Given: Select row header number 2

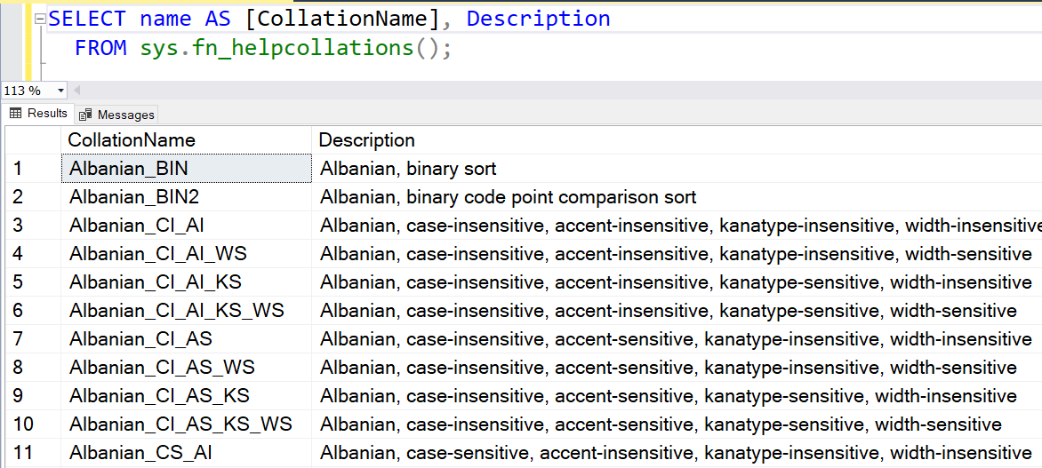Looking at the screenshot, I should click(x=18, y=197).
